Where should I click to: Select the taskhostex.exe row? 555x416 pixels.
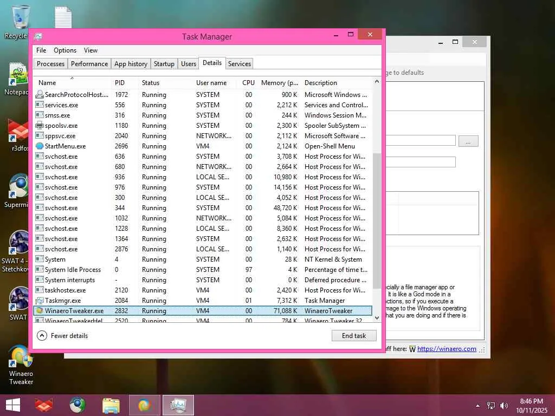coord(203,290)
